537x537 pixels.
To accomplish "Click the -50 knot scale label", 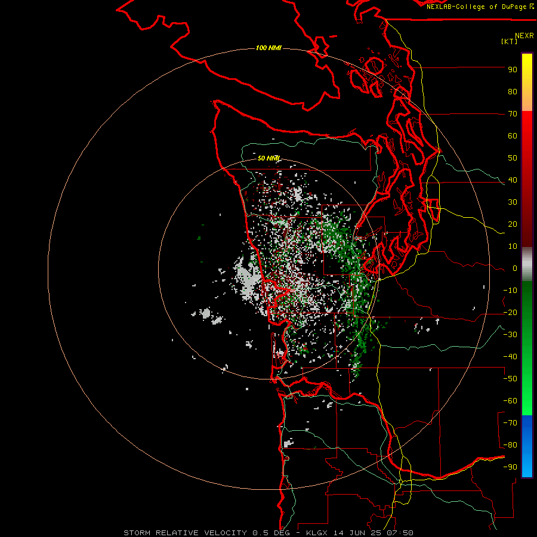I will (x=510, y=379).
